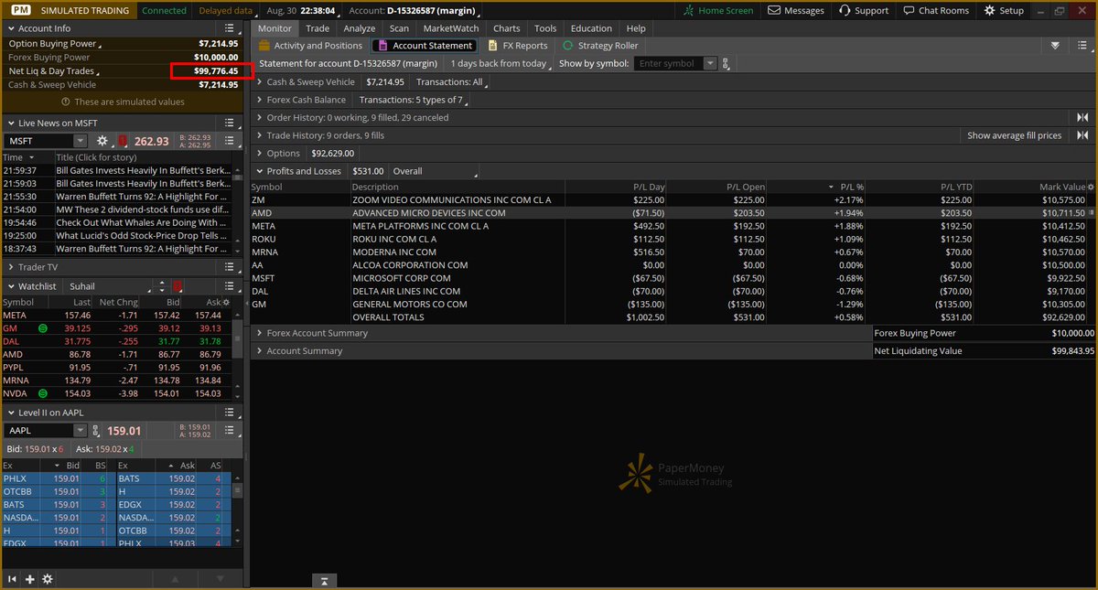The width and height of the screenshot is (1098, 590).
Task: Switch to the Analyze tab
Action: [360, 28]
